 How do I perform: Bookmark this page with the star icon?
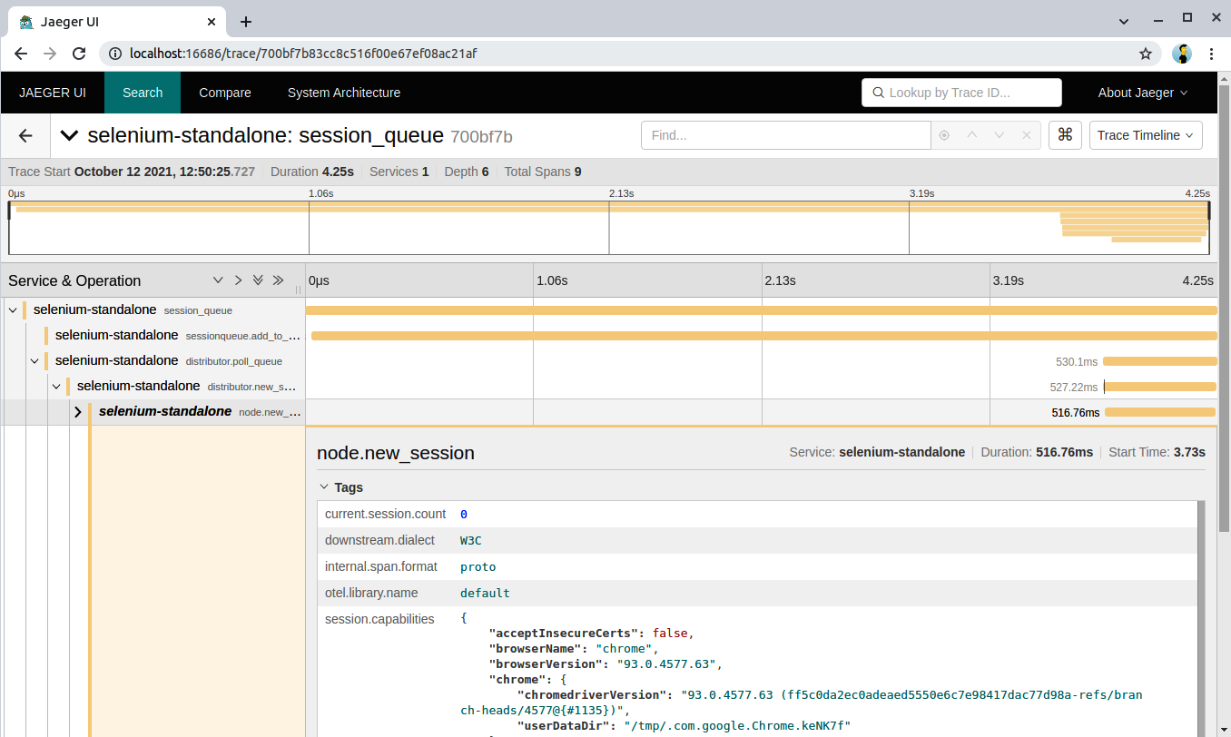click(1146, 54)
